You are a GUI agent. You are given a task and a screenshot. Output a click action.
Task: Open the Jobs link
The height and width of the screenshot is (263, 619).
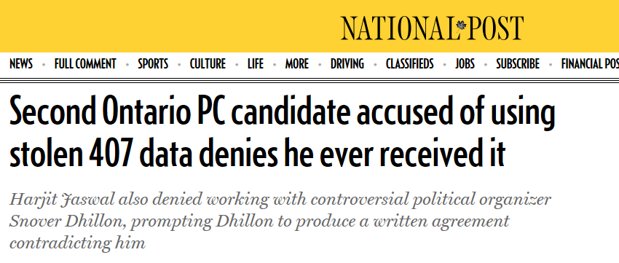(465, 64)
